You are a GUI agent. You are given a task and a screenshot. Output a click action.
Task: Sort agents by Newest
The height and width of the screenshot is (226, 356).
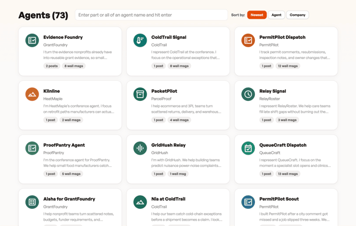pos(257,15)
